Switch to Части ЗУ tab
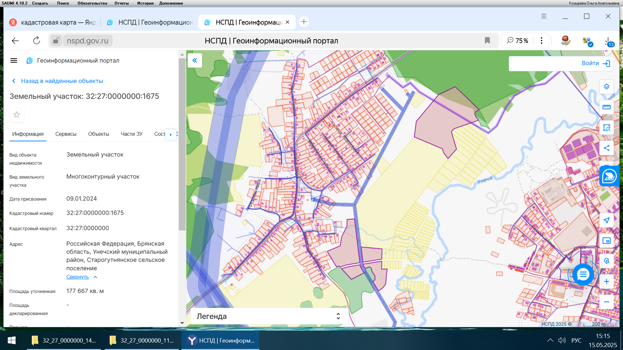Screen dimensions: 623x350 [131, 134]
